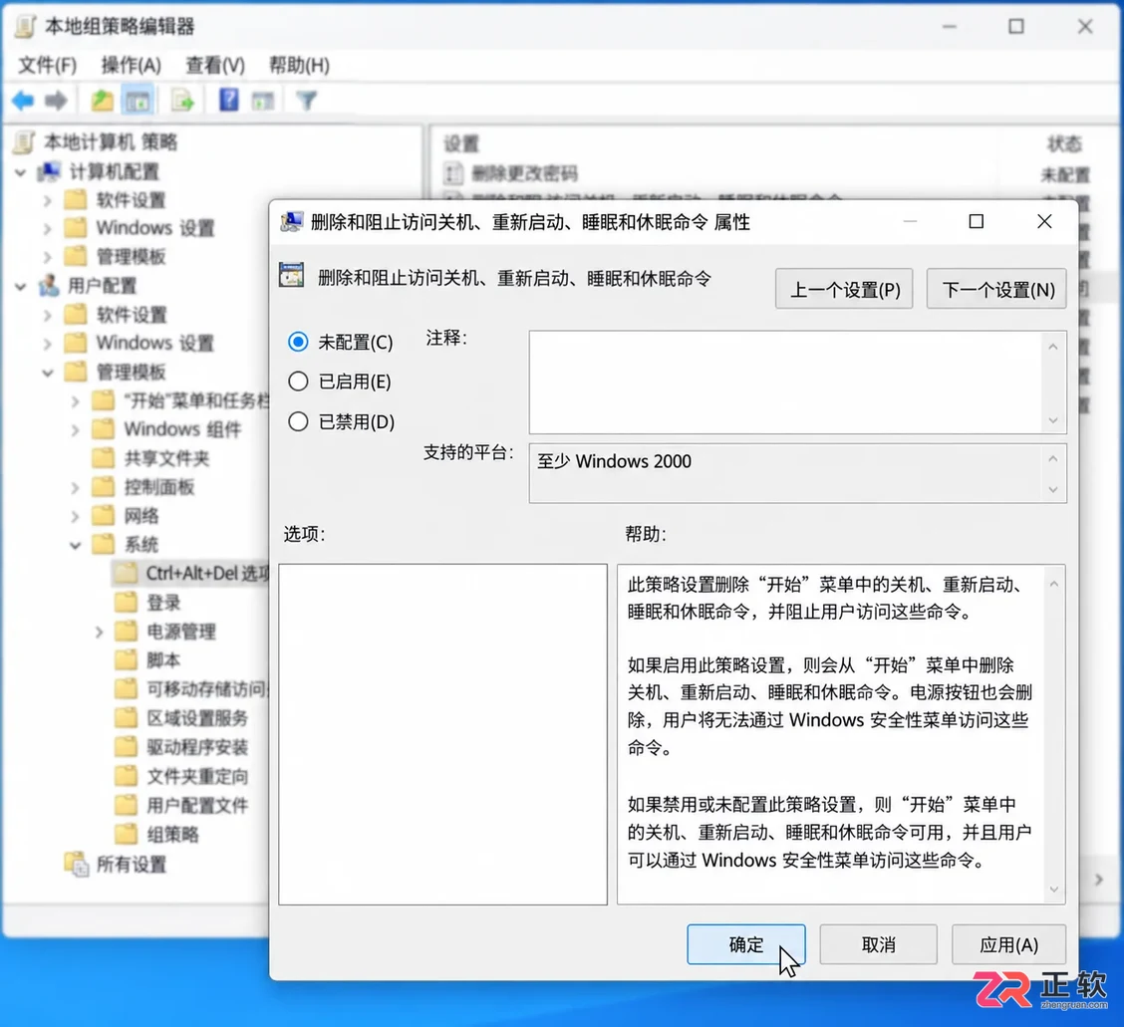This screenshot has width=1124, height=1027.
Task: Click the 删除更改密码 setting row icon
Action: 452,172
